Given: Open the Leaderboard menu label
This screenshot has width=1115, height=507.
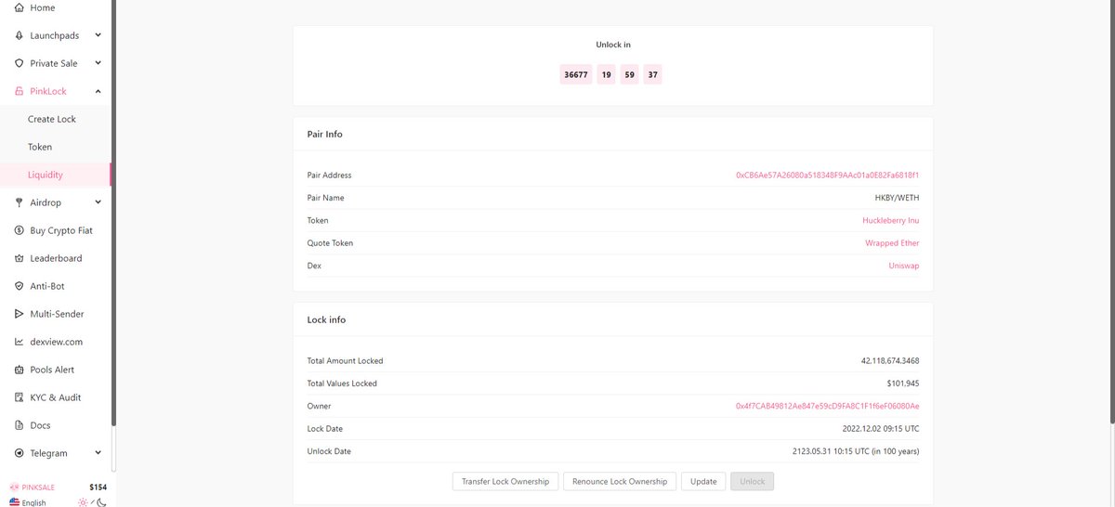Looking at the screenshot, I should (x=56, y=258).
